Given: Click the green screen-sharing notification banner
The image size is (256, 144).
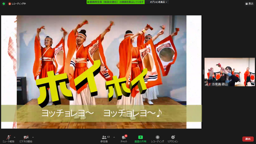Looking at the screenshot, I should coord(116,2).
